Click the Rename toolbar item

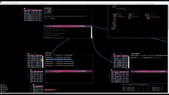point(9,4)
